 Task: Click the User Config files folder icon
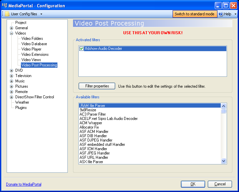(x=7, y=14)
